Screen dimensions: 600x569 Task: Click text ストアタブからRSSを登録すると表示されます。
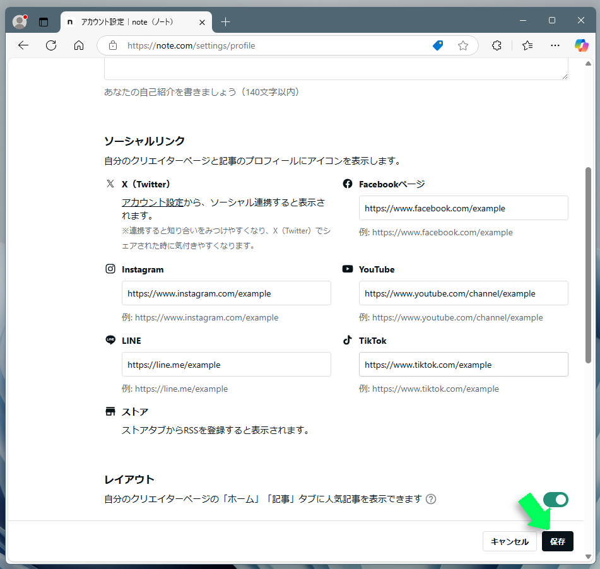[x=216, y=430]
